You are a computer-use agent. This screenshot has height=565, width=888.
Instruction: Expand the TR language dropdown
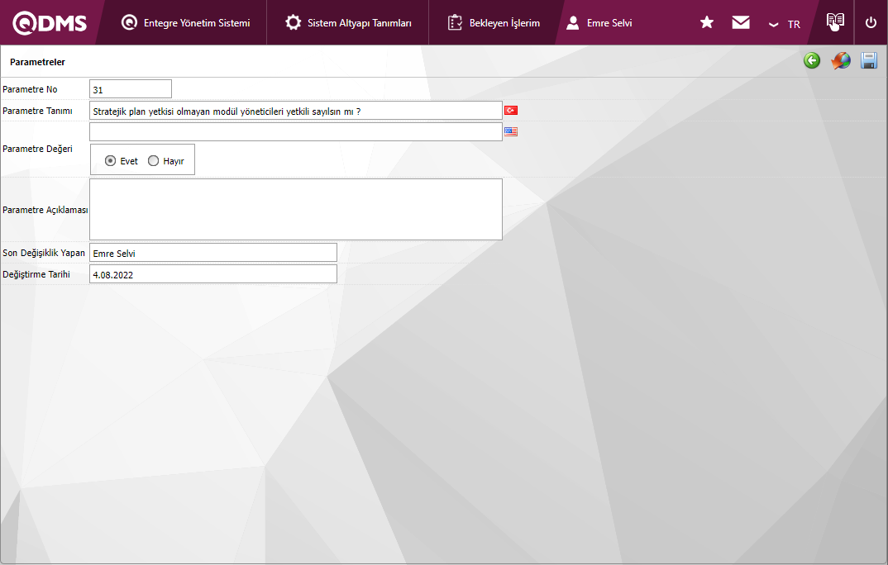tap(785, 24)
